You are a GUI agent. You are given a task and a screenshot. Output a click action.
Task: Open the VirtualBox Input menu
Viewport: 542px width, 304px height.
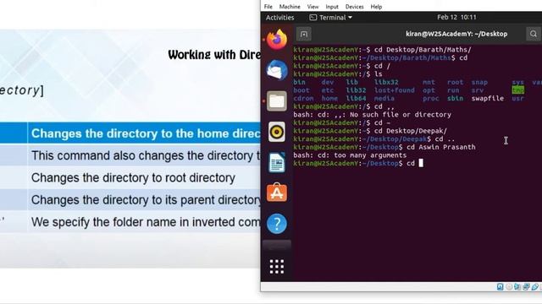332,7
